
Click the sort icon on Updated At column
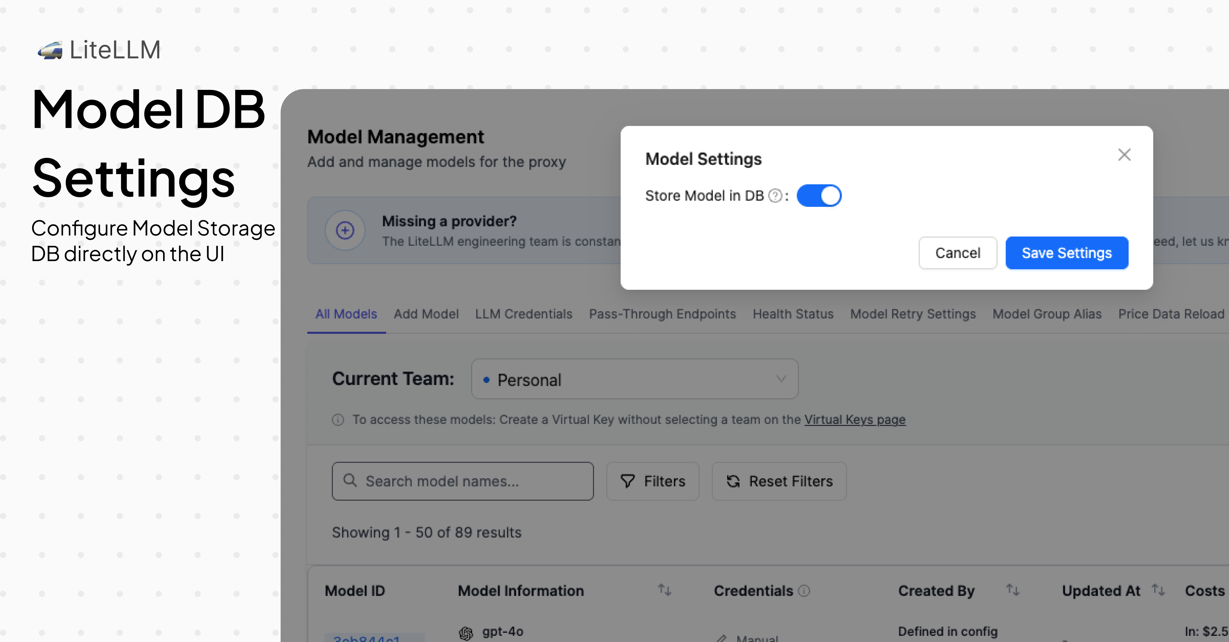(1158, 591)
